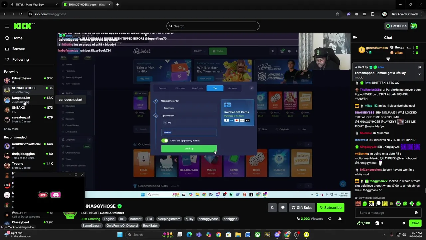Open a new browser tab
Screen dimensions: 426x240
(117, 5)
